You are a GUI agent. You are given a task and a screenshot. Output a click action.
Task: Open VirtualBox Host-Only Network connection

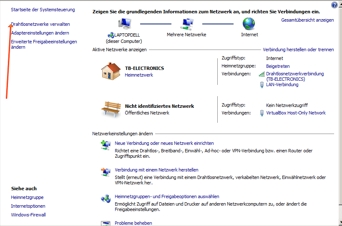click(x=296, y=113)
